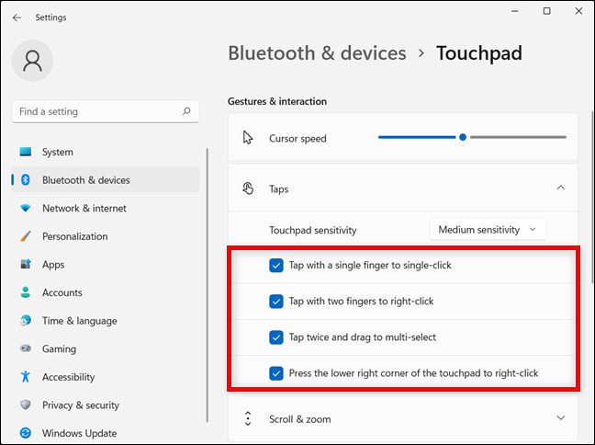
Task: Uncheck Tap with two fingers to right-click
Action: click(276, 302)
